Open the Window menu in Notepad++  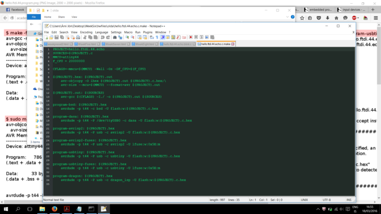pyautogui.click(x=161, y=32)
